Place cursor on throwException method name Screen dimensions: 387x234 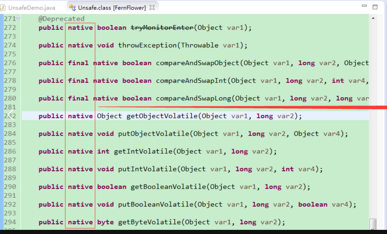point(147,45)
